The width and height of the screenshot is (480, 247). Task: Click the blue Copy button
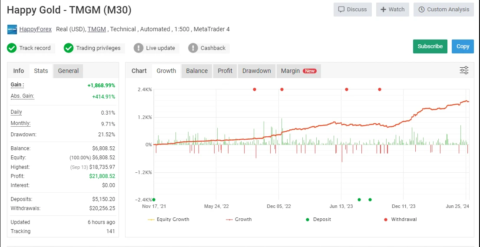[x=463, y=46]
